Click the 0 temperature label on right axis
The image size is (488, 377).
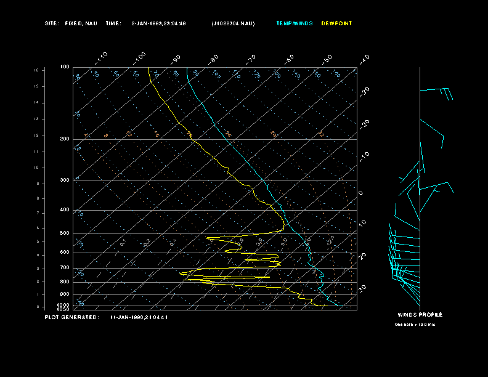click(x=361, y=193)
